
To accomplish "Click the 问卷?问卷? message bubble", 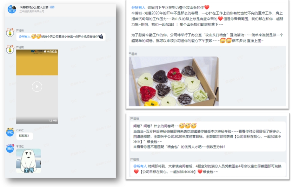I will coord(208,137).
